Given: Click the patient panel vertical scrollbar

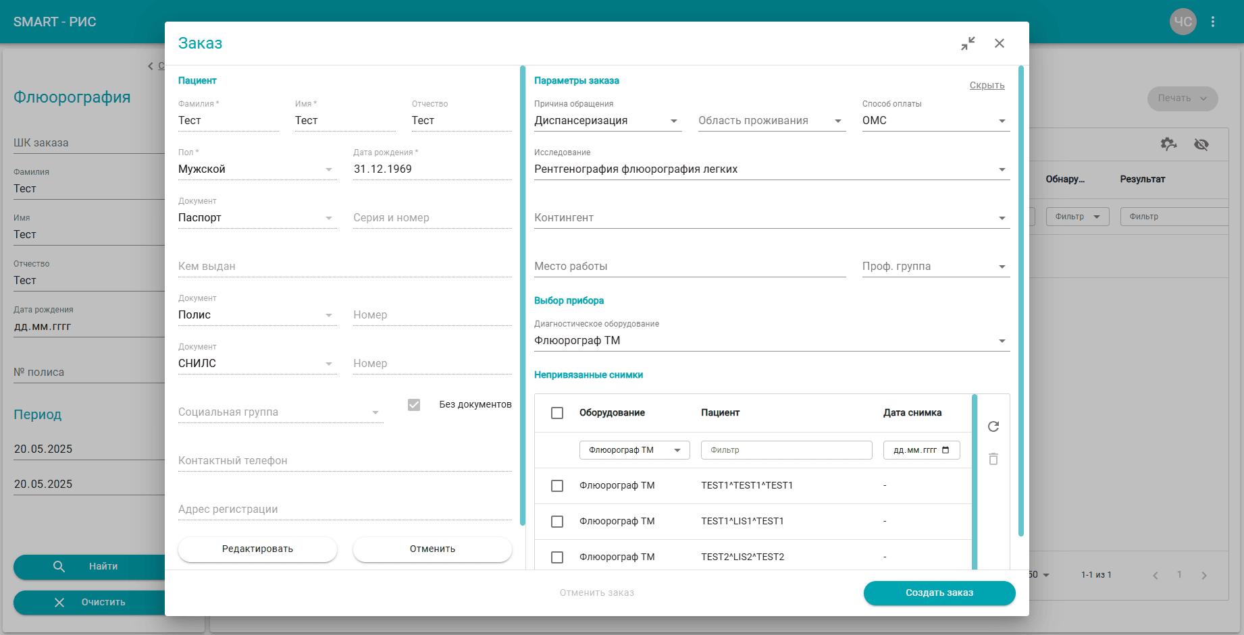Looking at the screenshot, I should 523,296.
